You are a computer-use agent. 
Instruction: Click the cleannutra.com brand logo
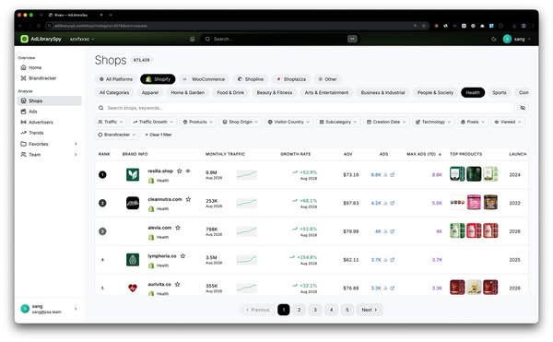pyautogui.click(x=133, y=203)
